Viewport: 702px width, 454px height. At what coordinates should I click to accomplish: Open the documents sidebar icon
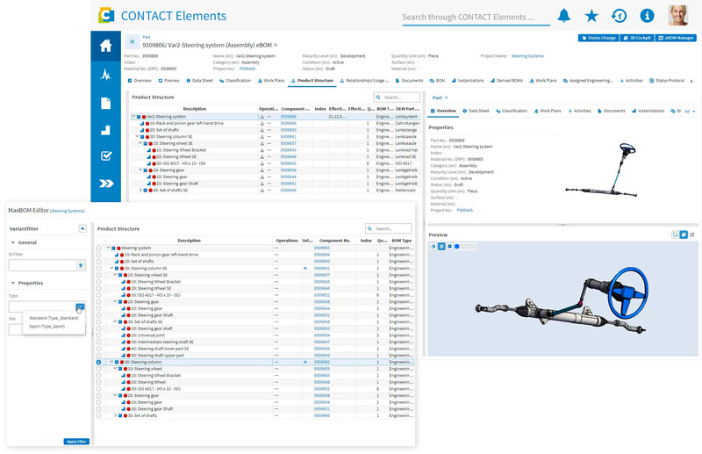click(x=105, y=103)
